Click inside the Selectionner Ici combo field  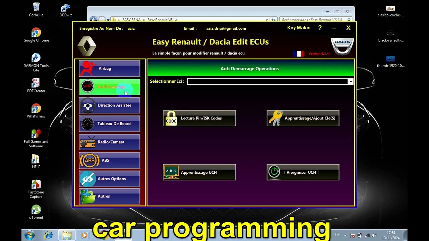tap(267, 82)
